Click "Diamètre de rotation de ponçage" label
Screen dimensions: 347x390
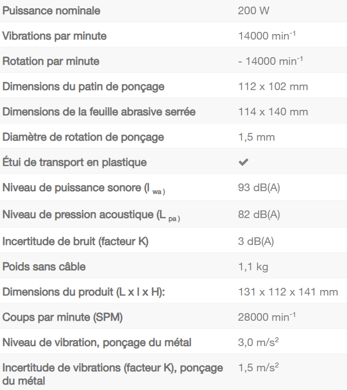point(83,137)
